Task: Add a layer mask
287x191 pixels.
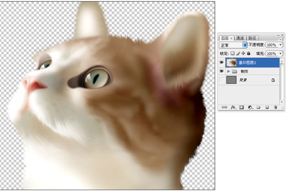Action: (x=242, y=107)
